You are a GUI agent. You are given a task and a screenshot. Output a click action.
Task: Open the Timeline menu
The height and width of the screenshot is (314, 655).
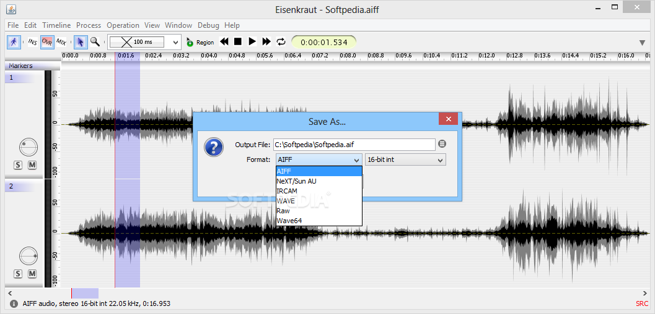pyautogui.click(x=56, y=25)
